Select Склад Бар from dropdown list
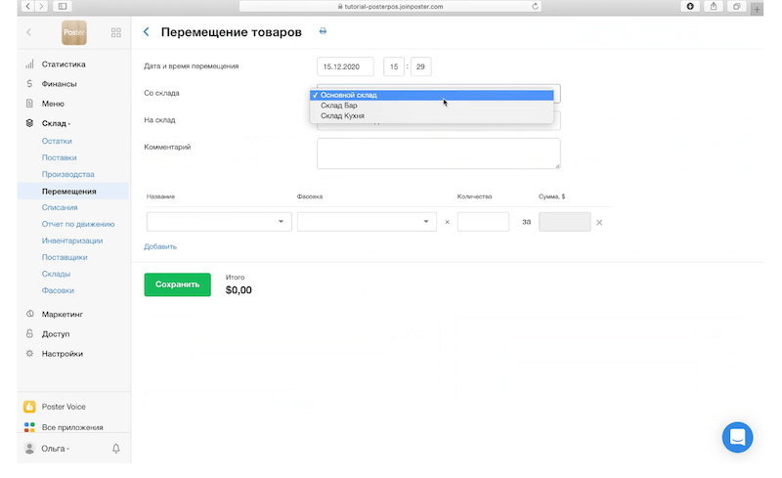782x478 pixels. click(x=339, y=106)
